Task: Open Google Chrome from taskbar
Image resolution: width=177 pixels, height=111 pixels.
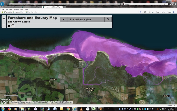Action: (x=68, y=109)
